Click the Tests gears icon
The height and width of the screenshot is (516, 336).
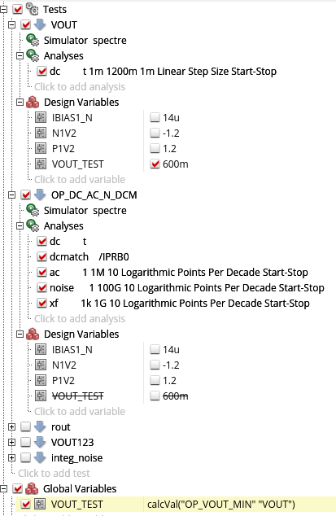[33, 9]
